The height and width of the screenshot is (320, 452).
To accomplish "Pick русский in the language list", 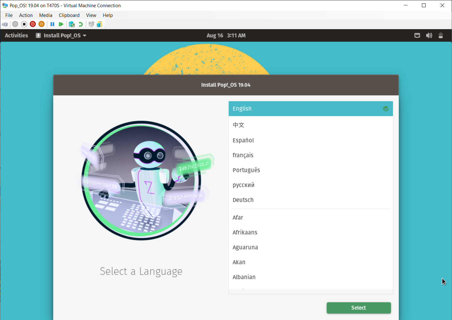I will pos(311,185).
